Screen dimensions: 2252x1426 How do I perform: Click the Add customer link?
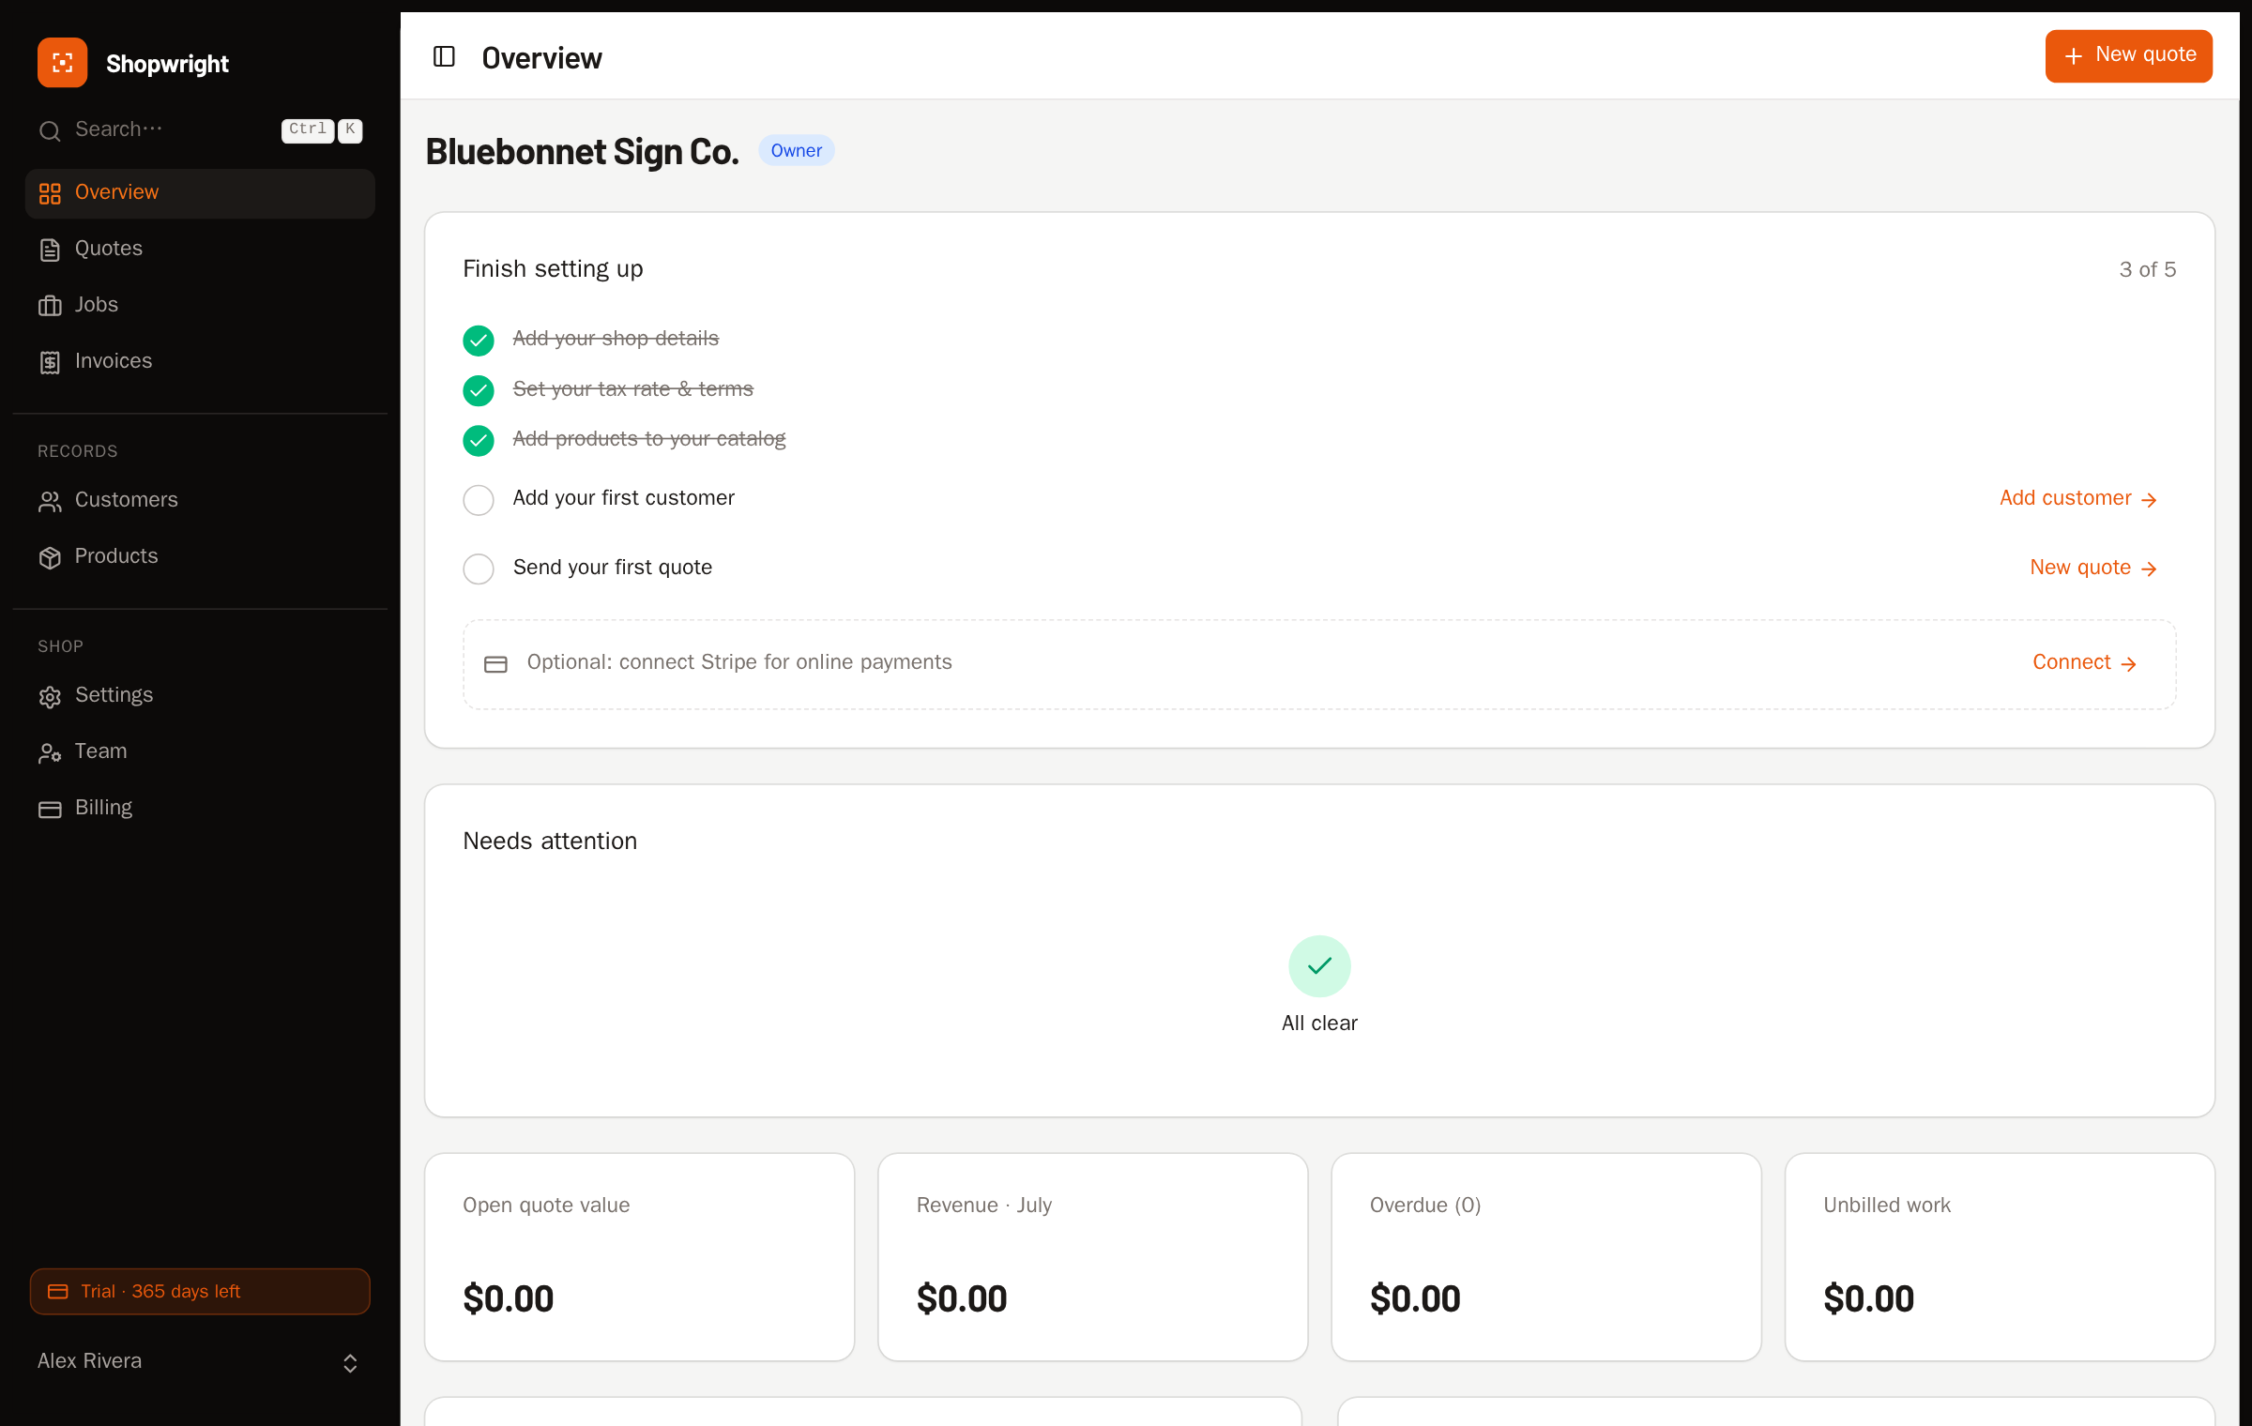click(2078, 499)
